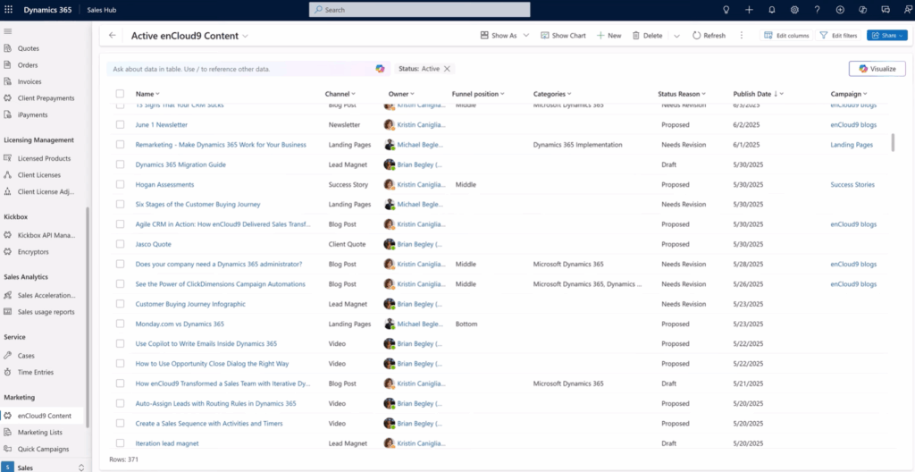This screenshot has height=472, width=915.
Task: Open the Name column header menu
Action: tap(147, 94)
